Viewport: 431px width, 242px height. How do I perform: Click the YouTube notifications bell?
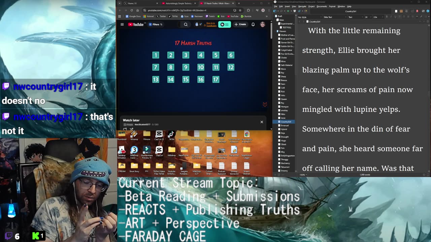[253, 24]
